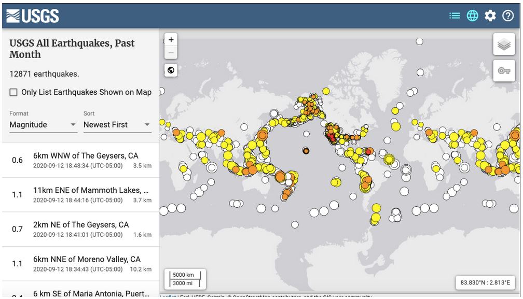
Task: Click the 10.2 km depth value
Action: pyautogui.click(x=141, y=269)
